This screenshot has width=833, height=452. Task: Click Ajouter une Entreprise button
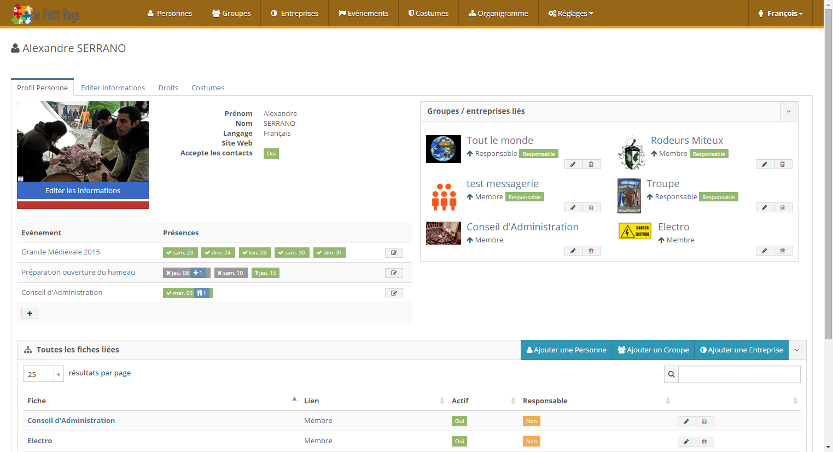[x=742, y=350]
